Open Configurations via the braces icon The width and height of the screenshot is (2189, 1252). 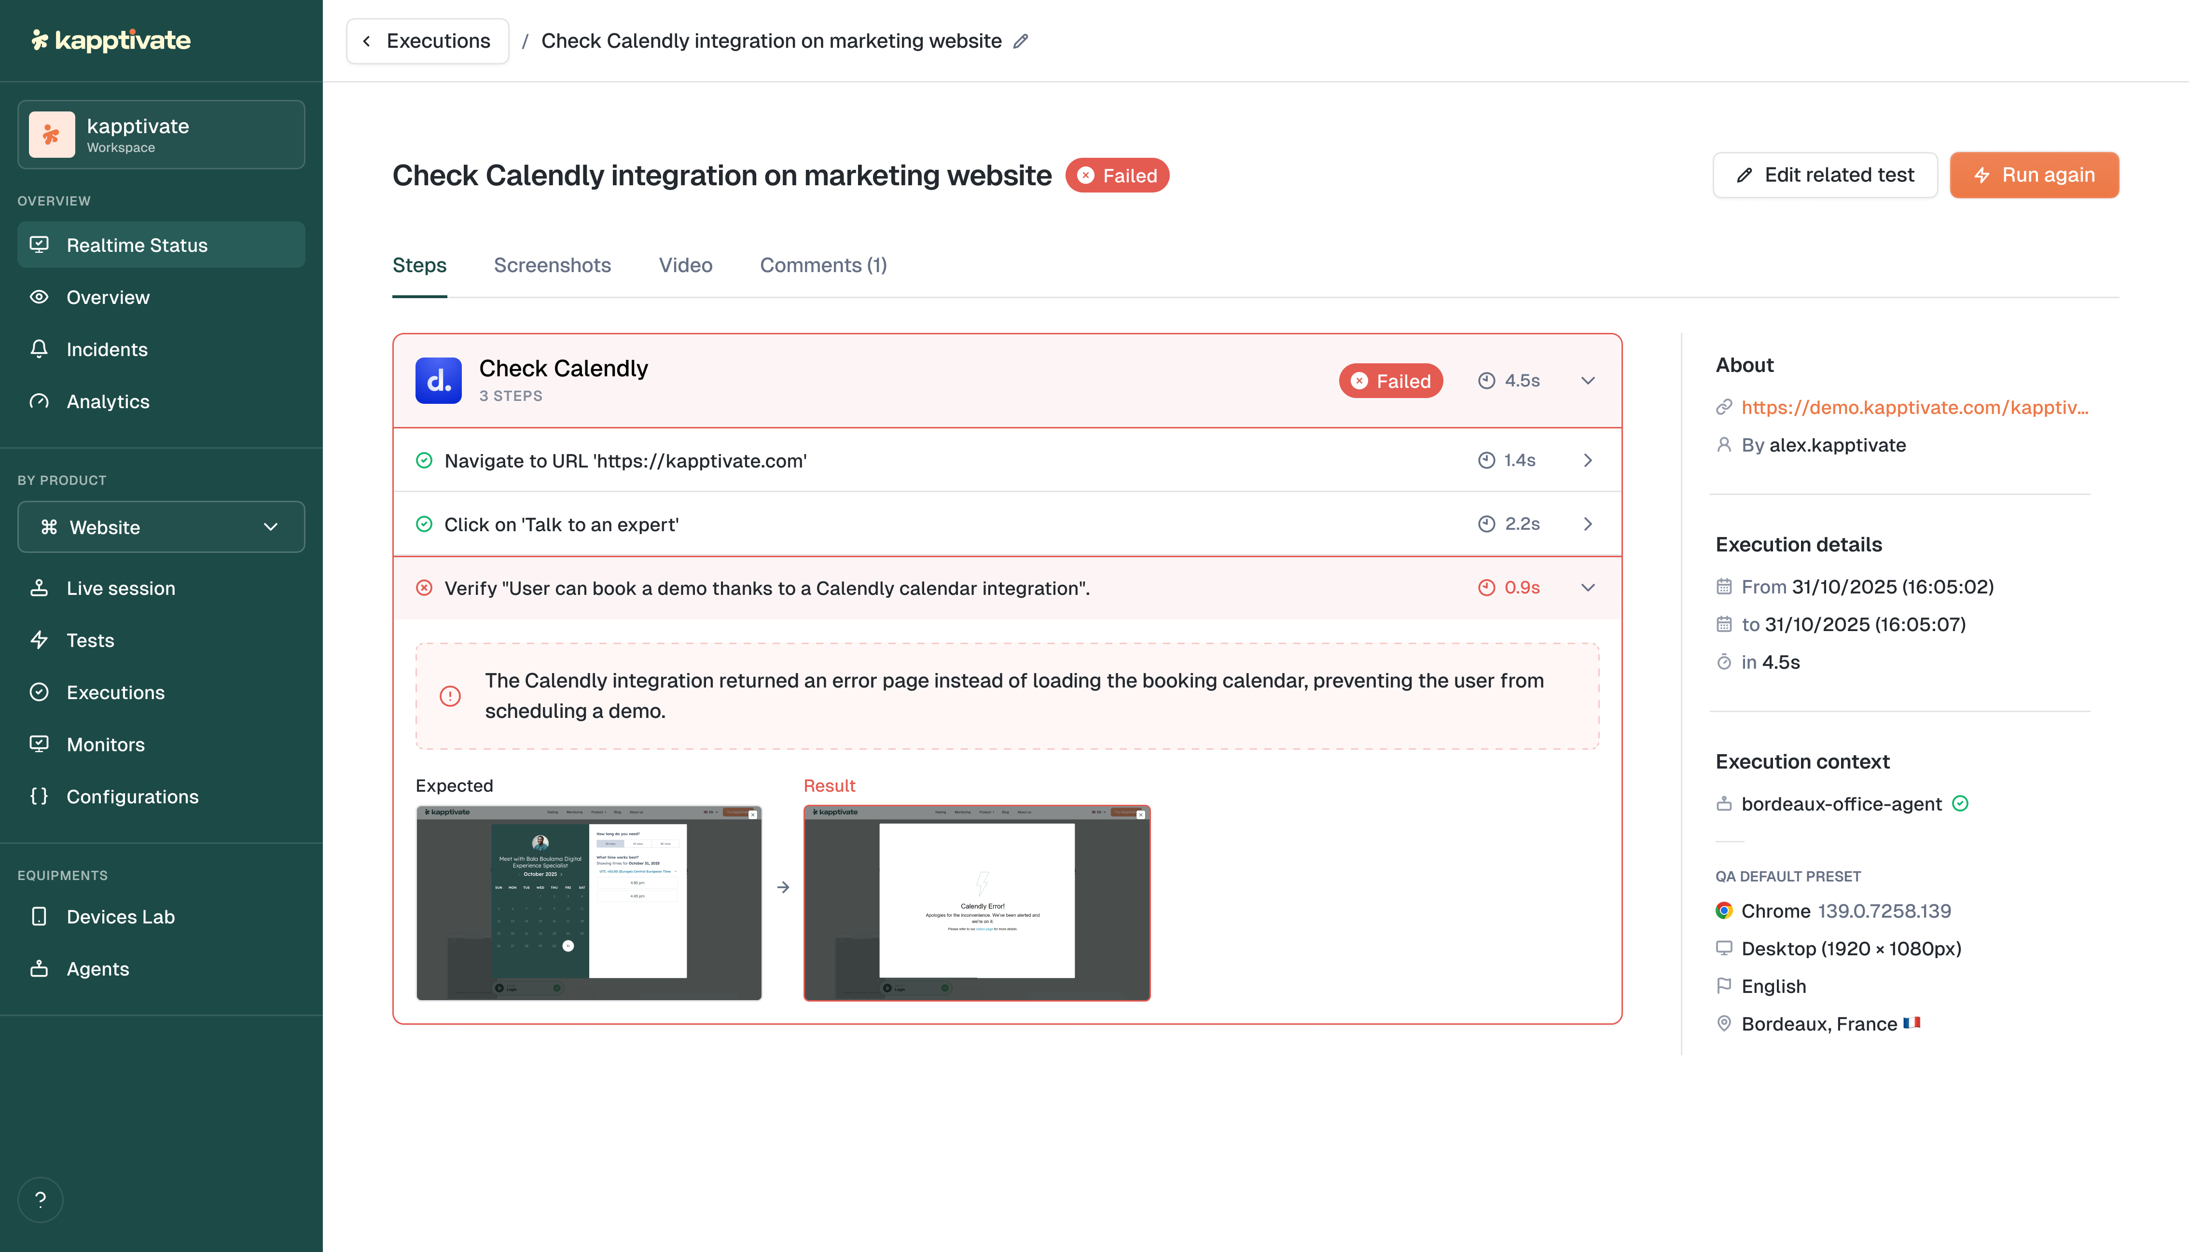40,796
